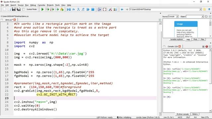This screenshot has height=119, width=212.
Task: Step out of function in debugger
Action: coord(83,9)
